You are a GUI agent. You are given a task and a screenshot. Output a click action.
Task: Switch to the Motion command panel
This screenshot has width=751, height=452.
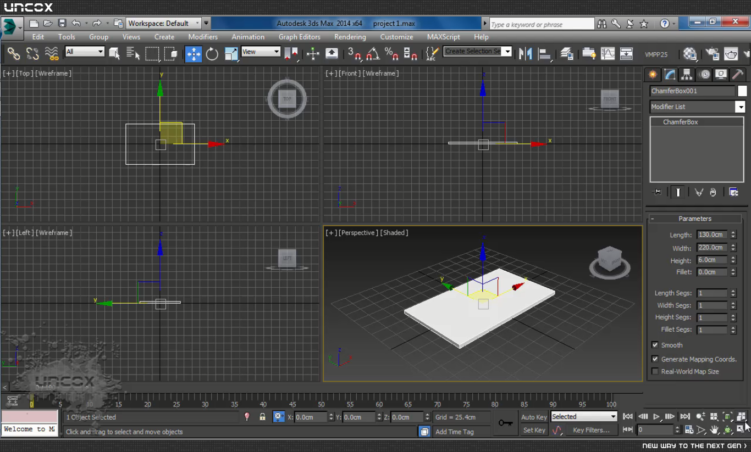pos(704,74)
